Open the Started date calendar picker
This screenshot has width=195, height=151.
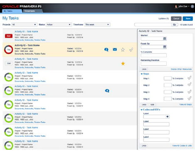[x=165, y=39]
